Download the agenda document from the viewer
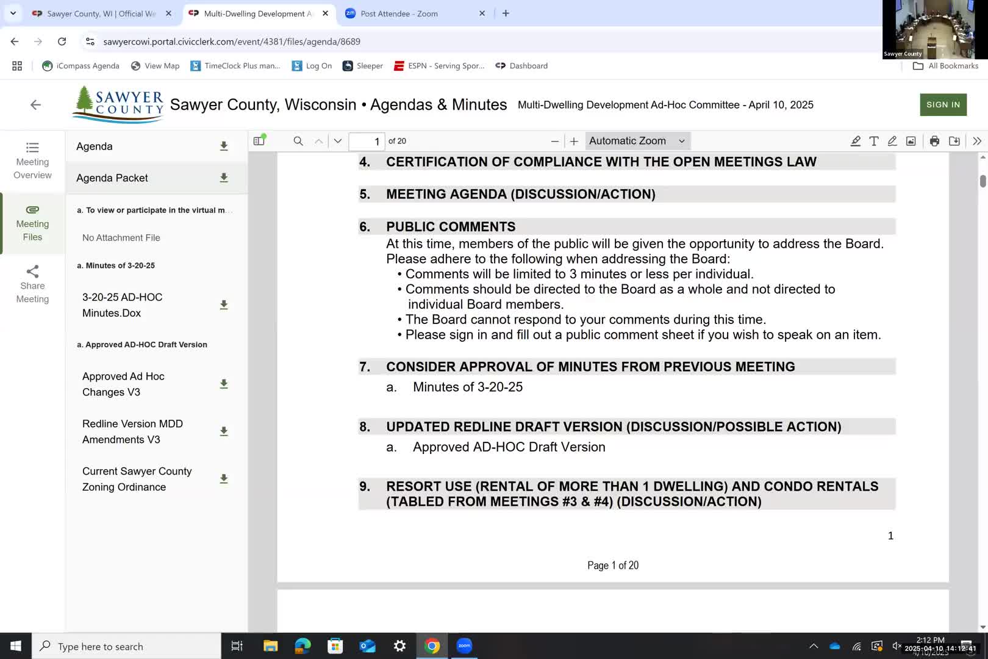 coord(955,141)
